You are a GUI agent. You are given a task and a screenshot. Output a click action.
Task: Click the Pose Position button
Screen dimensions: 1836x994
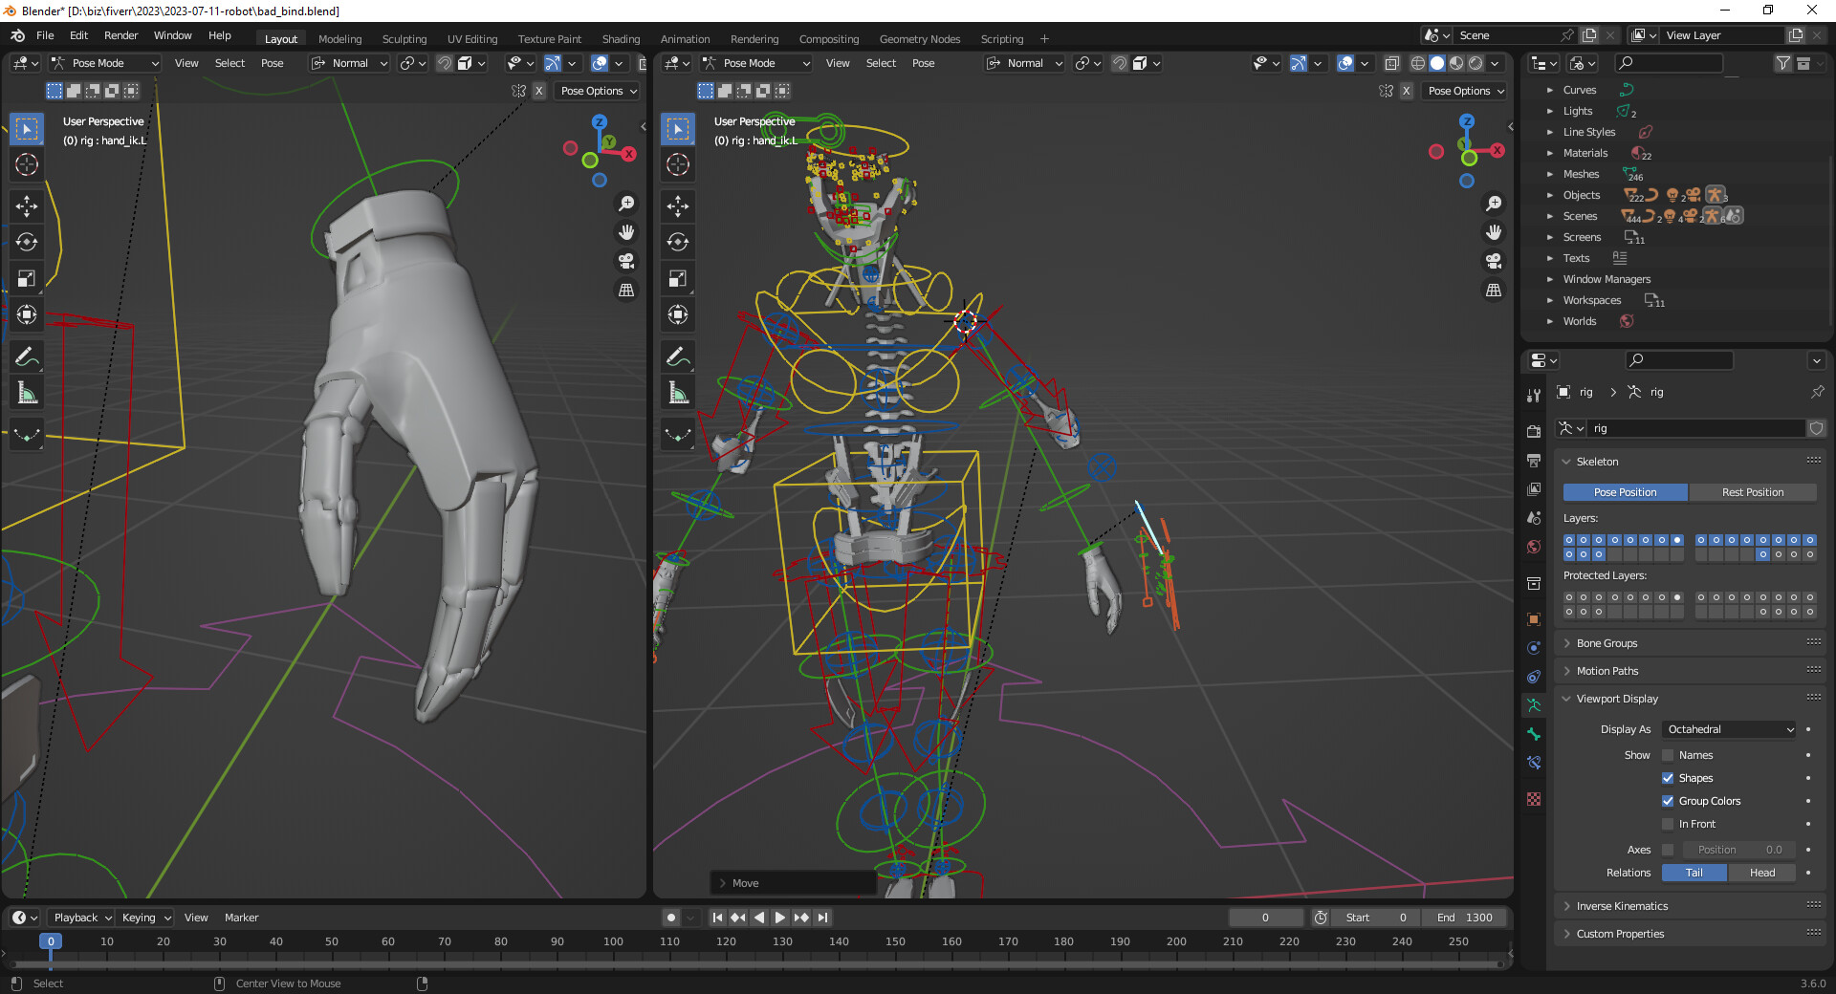1625,492
